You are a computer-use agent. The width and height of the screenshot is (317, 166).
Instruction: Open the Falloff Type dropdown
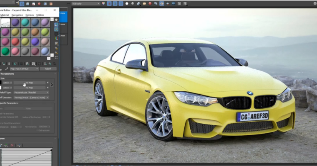click(x=31, y=93)
